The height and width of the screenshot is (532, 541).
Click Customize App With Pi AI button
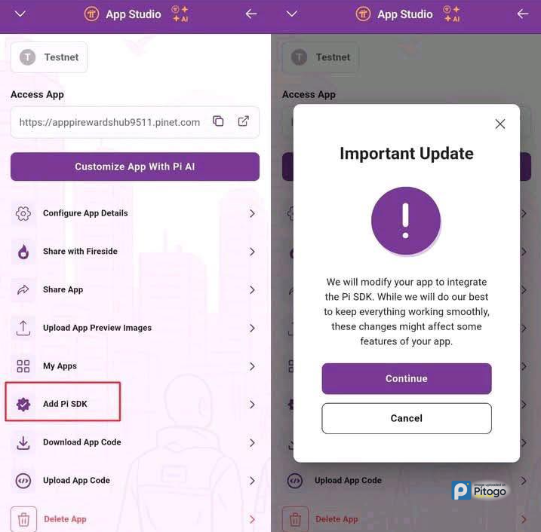click(x=135, y=167)
